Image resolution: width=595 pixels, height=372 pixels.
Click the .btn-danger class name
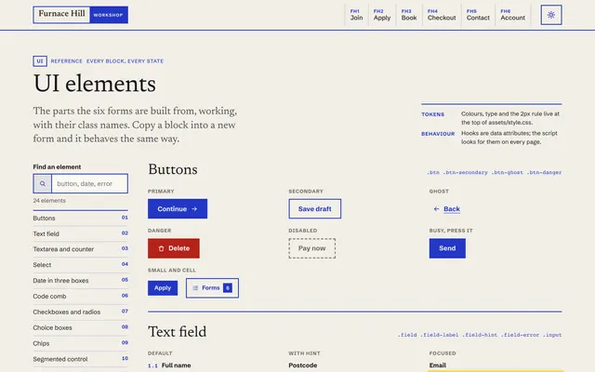[x=544, y=172]
